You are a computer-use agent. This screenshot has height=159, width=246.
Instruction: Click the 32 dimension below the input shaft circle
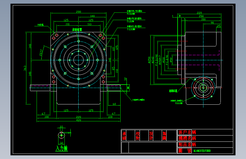[61, 143]
